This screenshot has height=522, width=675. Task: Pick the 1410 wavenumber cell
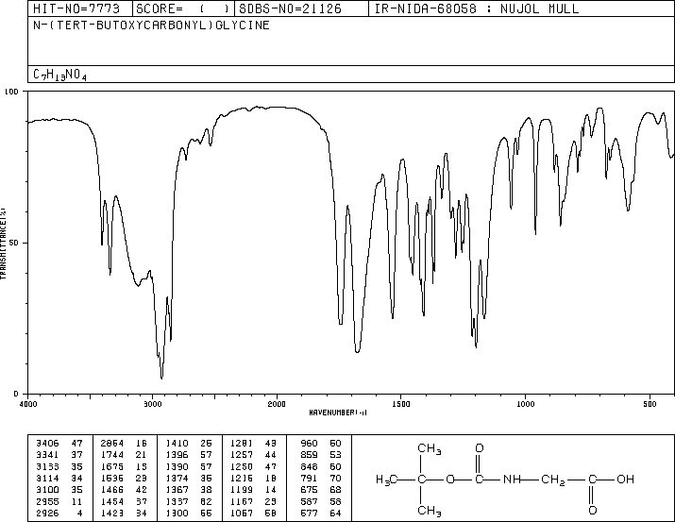[x=177, y=444]
